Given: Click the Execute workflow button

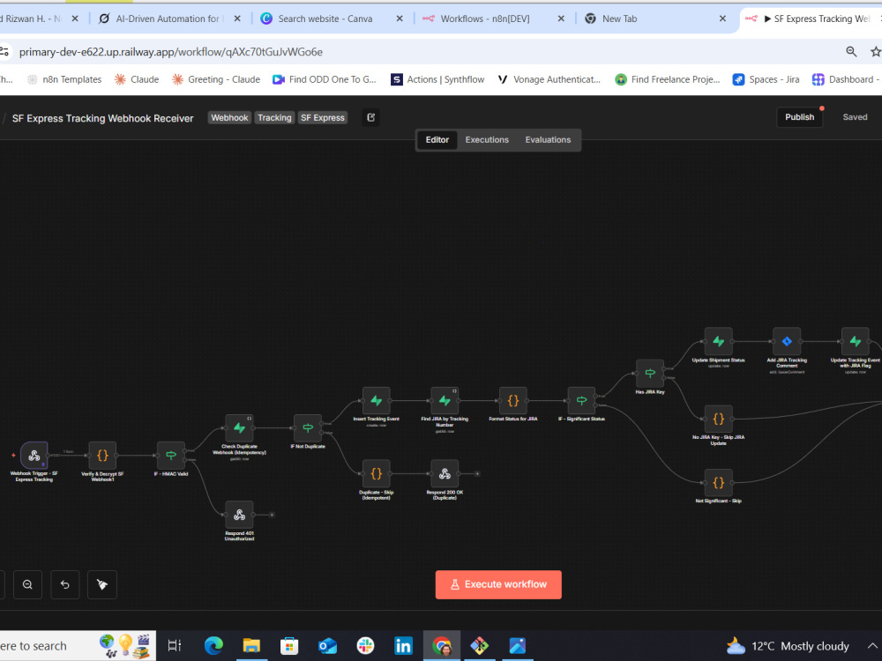Looking at the screenshot, I should click(498, 584).
